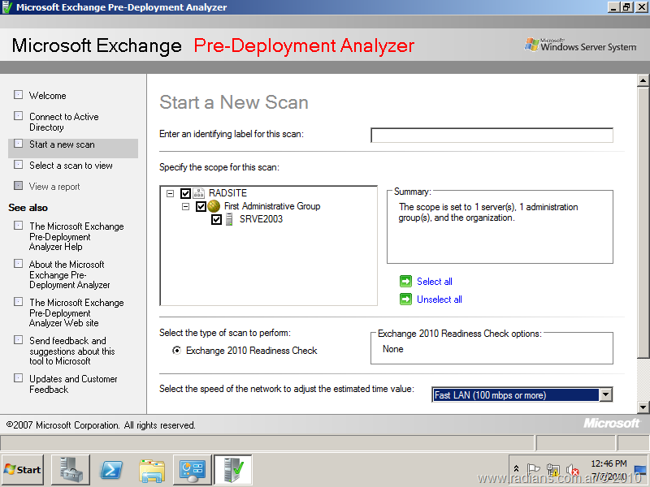Image resolution: width=650 pixels, height=487 pixels.
Task: Click the Unselect all link
Action: 439,300
